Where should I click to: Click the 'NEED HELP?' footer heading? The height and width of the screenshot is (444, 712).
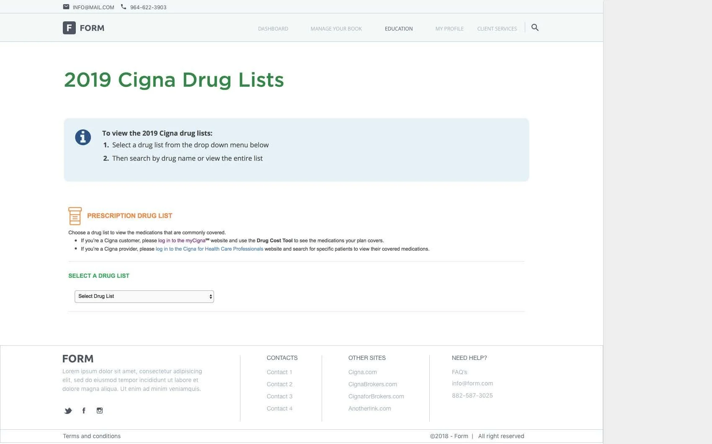(x=469, y=358)
